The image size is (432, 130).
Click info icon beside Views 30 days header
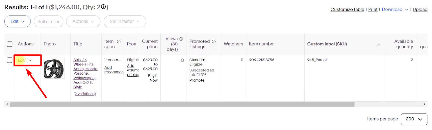181,39
